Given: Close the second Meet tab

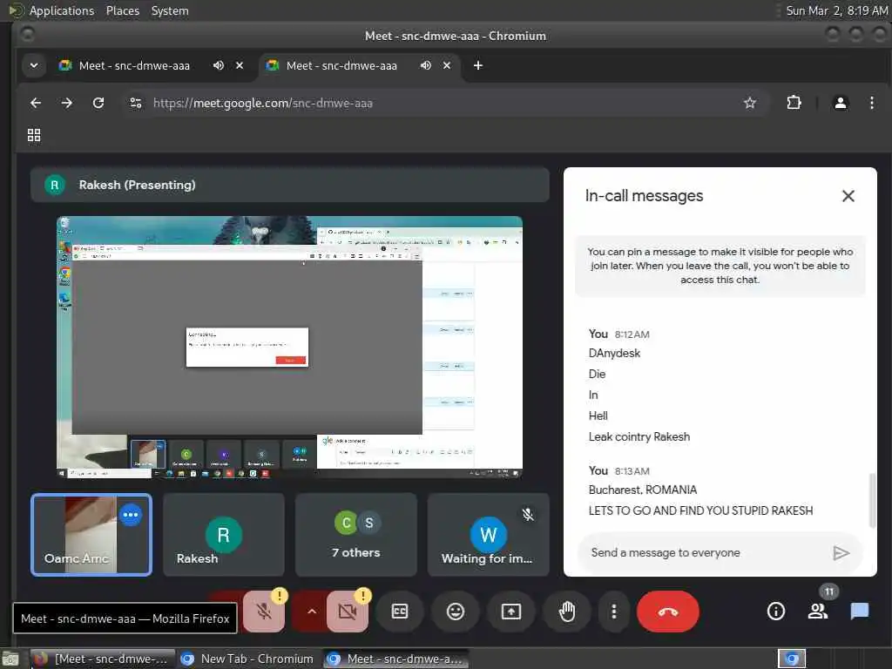Looking at the screenshot, I should point(447,65).
